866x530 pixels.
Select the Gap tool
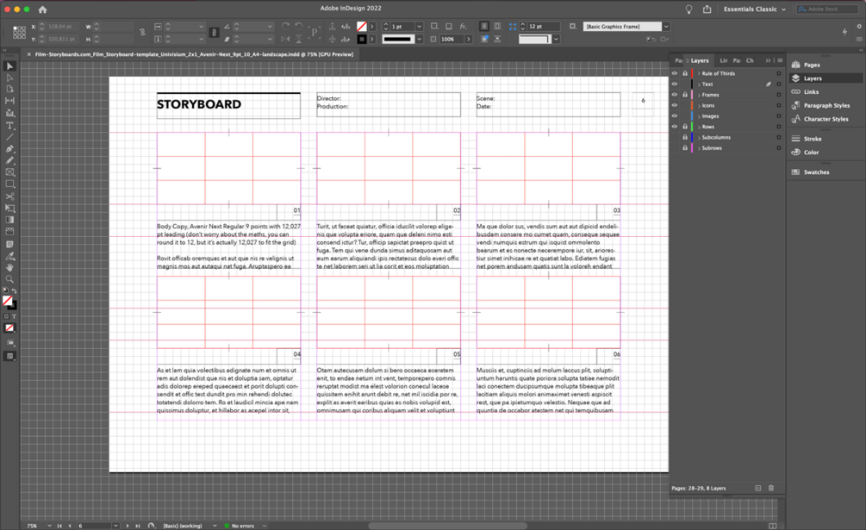point(9,101)
